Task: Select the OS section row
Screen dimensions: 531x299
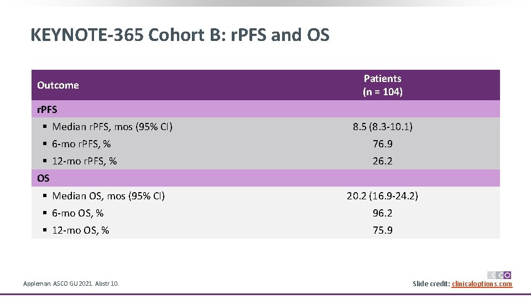Action: [x=43, y=178]
